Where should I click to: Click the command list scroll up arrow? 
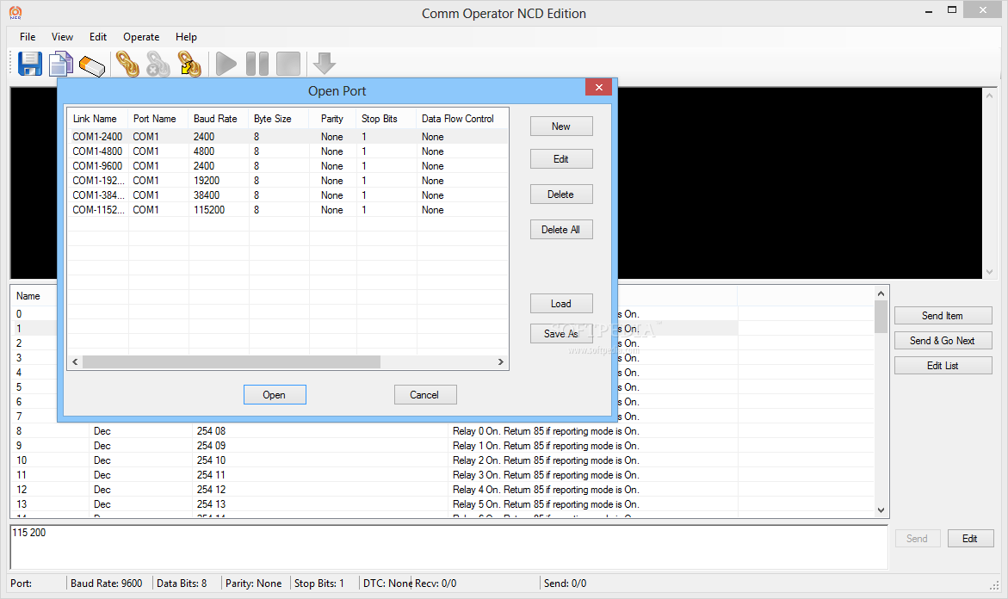[881, 293]
